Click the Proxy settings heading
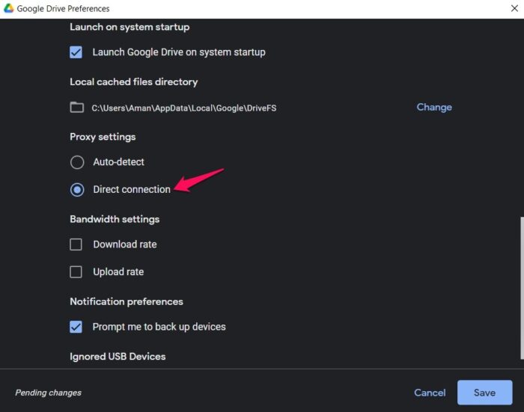This screenshot has height=412, width=524. coord(103,137)
